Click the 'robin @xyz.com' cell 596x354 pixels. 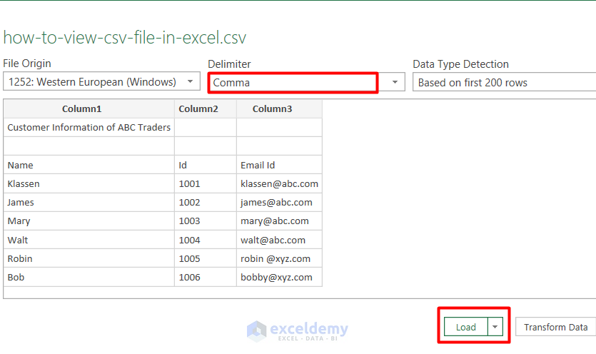click(279, 258)
